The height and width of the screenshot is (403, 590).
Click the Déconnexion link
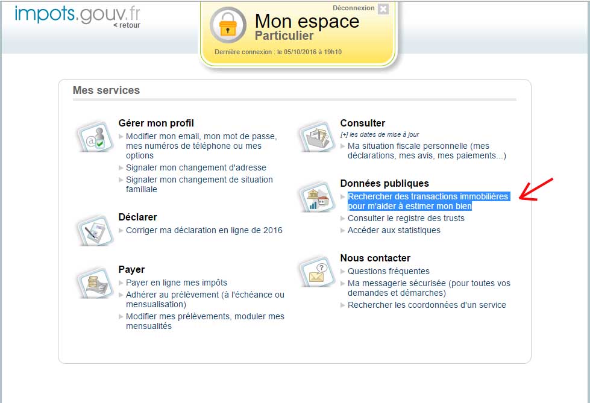point(353,8)
